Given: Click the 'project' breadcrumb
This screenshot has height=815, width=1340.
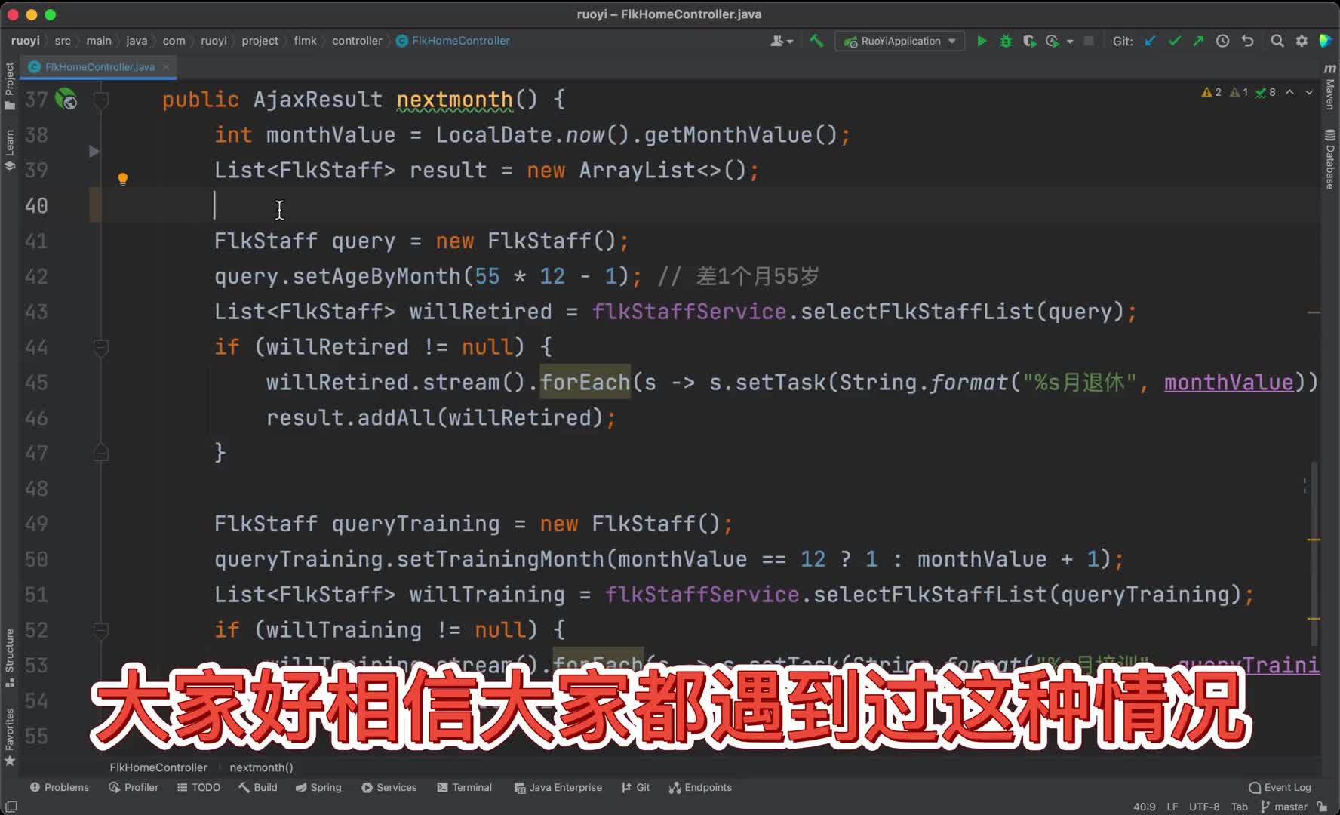Looking at the screenshot, I should pyautogui.click(x=260, y=41).
